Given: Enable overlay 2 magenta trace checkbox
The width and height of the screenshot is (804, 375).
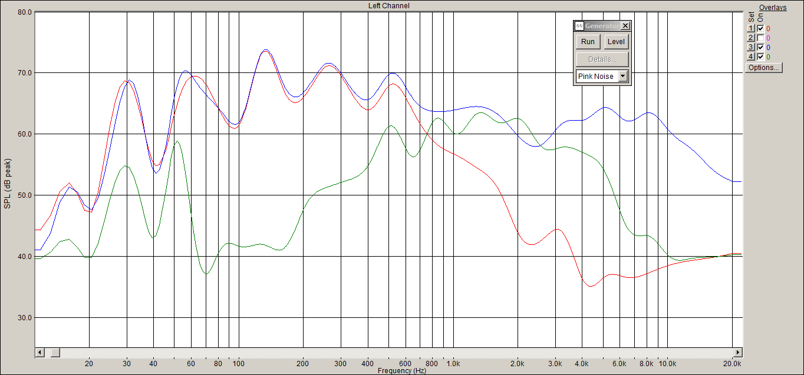Looking at the screenshot, I should click(760, 38).
